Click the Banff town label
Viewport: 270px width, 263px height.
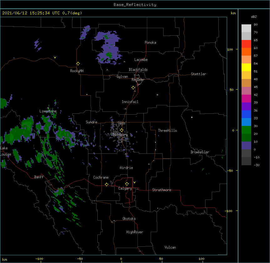tap(39, 177)
